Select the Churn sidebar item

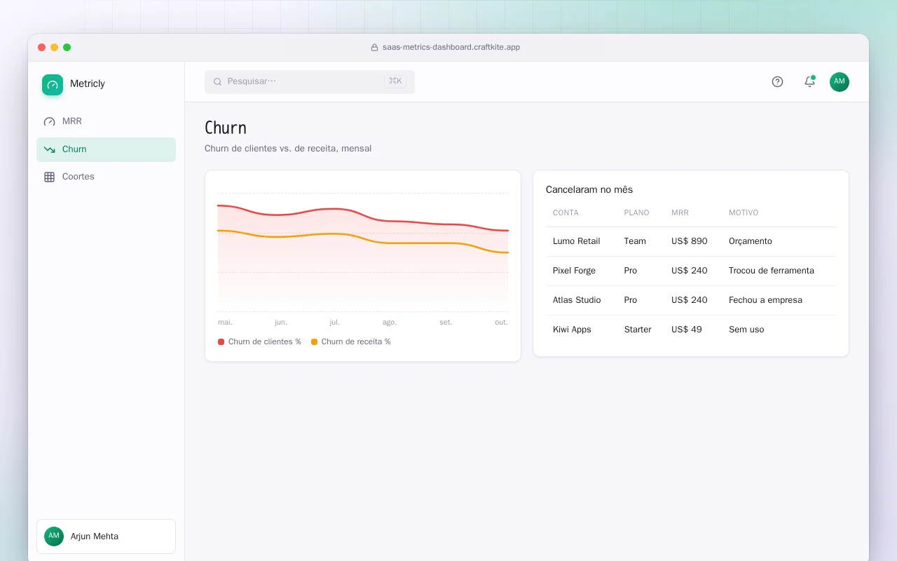[106, 149]
